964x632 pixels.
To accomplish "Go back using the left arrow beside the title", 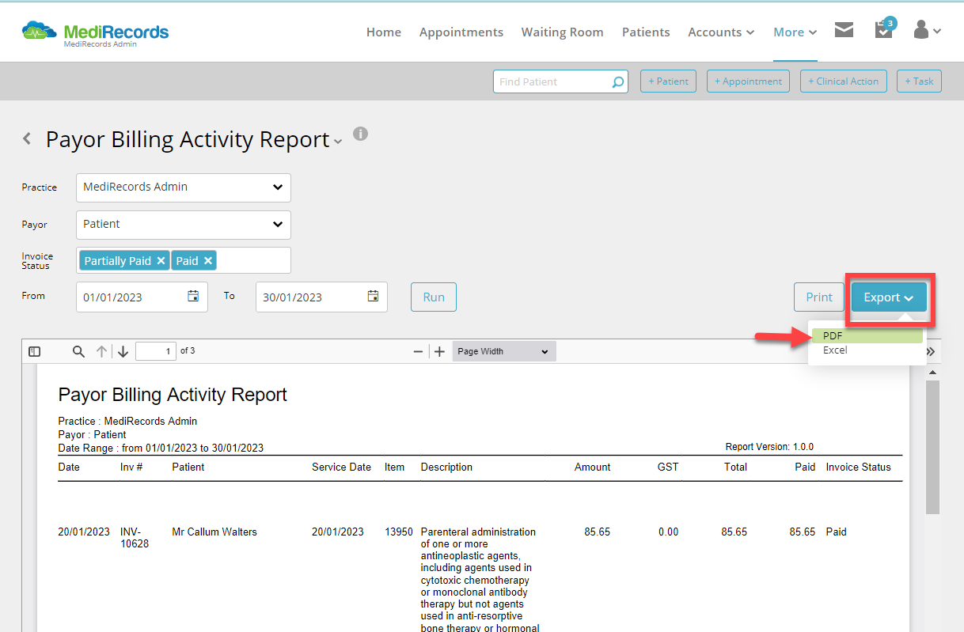I will (x=27, y=139).
